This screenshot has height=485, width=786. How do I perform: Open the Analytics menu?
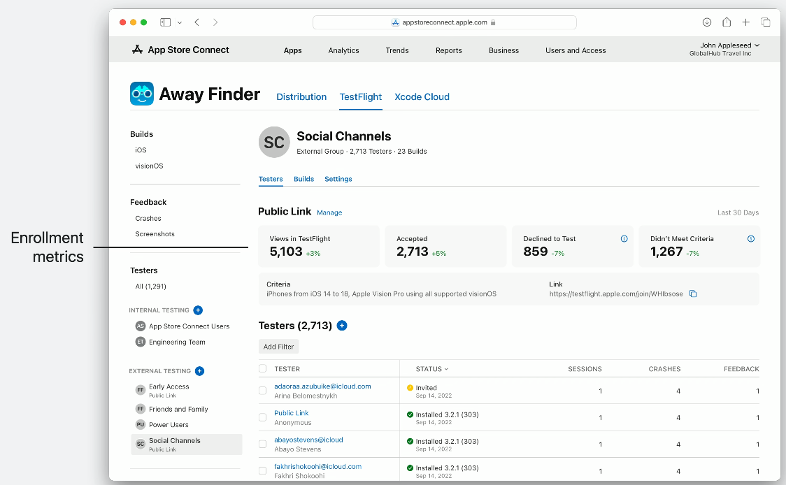[343, 50]
